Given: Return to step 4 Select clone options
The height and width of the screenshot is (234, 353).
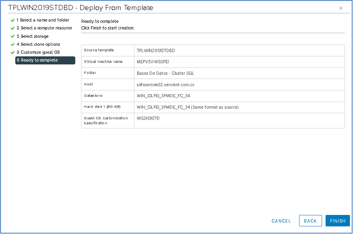Looking at the screenshot, I should click(x=38, y=45).
